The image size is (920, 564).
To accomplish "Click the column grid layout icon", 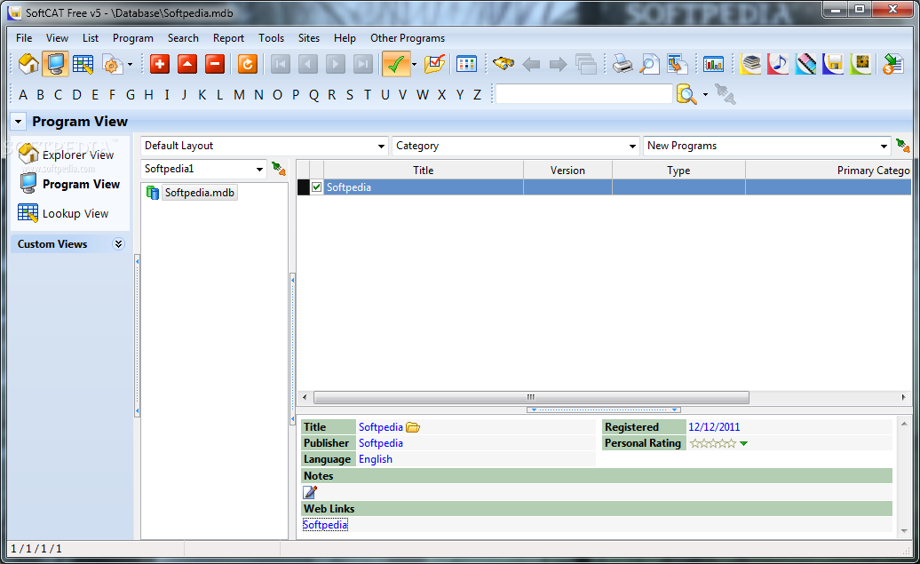I will (x=466, y=64).
